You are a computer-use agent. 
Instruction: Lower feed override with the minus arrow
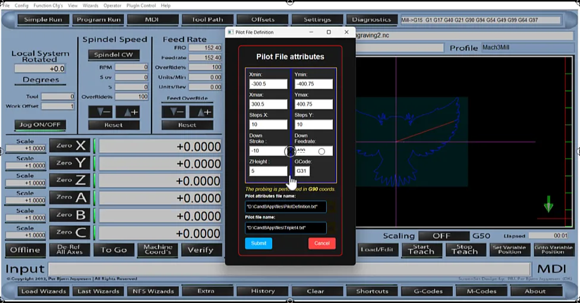pyautogui.click(x=174, y=112)
